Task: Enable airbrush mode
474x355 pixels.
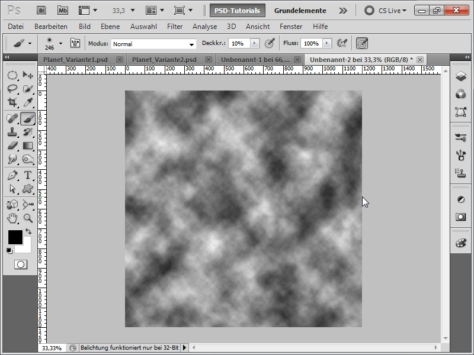Action: click(342, 43)
